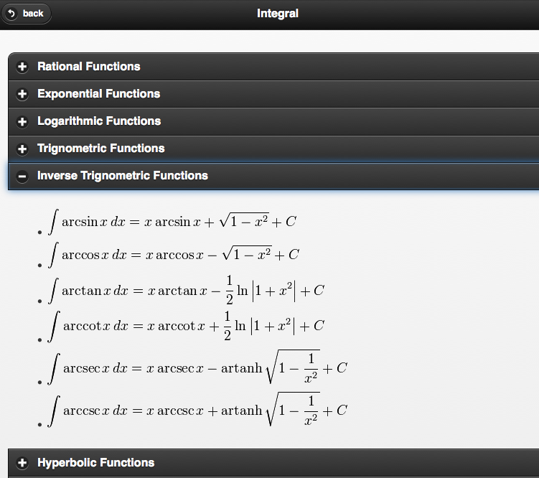The height and width of the screenshot is (478, 539).
Task: Click the plus icon beside Hyperbolic Functions
Action: click(x=22, y=463)
